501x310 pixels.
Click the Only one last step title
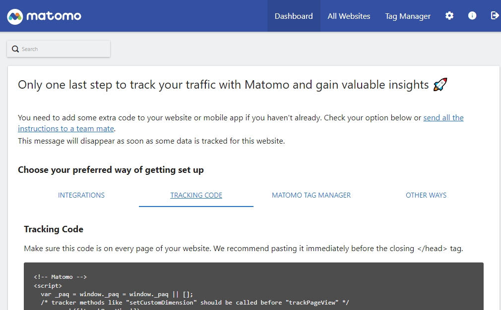coord(223,85)
